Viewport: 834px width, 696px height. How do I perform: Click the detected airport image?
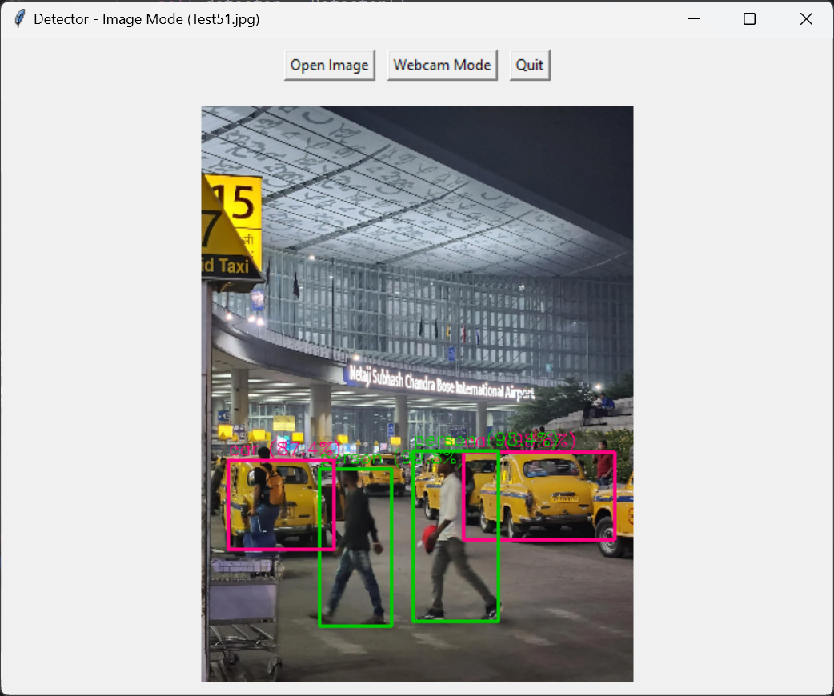417,394
